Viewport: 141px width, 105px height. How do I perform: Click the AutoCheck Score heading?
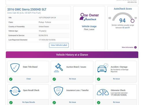[123, 9]
